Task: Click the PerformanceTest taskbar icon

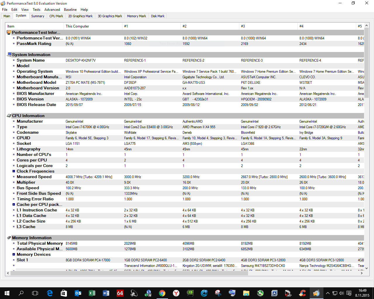Action: tap(316, 293)
